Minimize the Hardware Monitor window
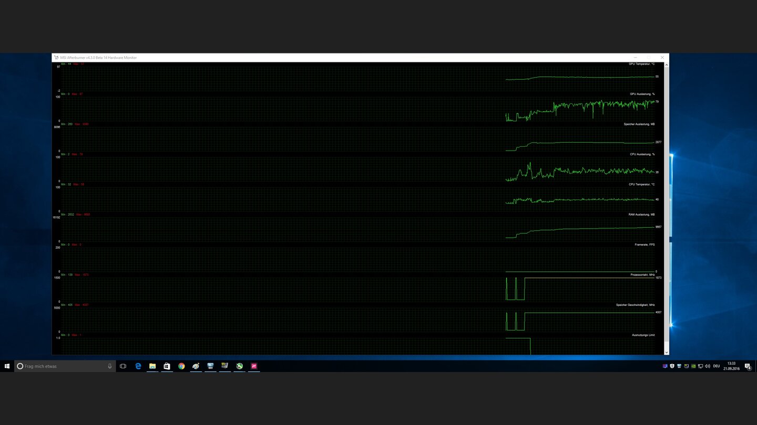The image size is (757, 425). (x=635, y=58)
